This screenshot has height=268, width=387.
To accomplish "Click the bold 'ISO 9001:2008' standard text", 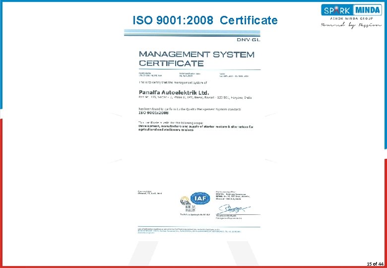I will [x=153, y=113].
